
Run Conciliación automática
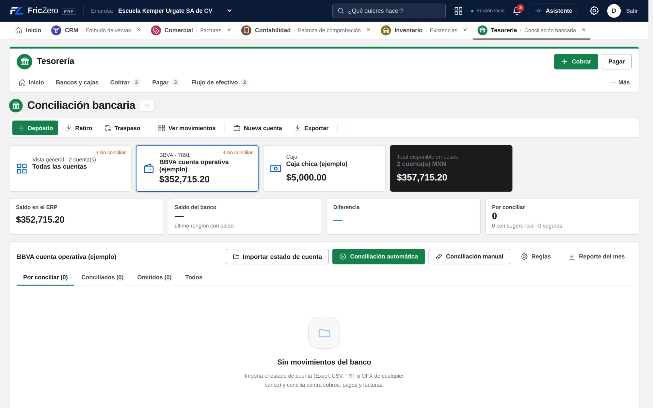378,257
